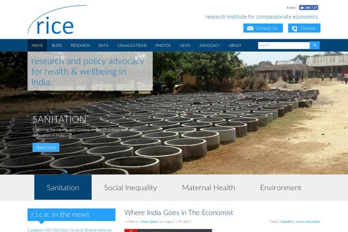Switch to the Social Inequality tab

point(130,187)
